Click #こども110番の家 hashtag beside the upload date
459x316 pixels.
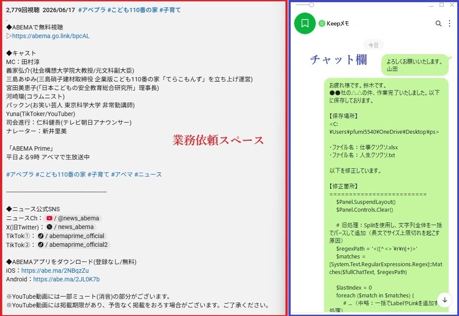point(133,10)
